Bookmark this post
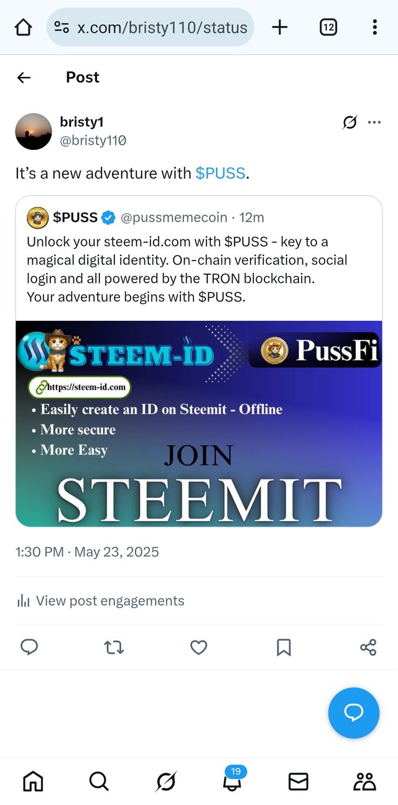The width and height of the screenshot is (398, 805). click(x=284, y=648)
